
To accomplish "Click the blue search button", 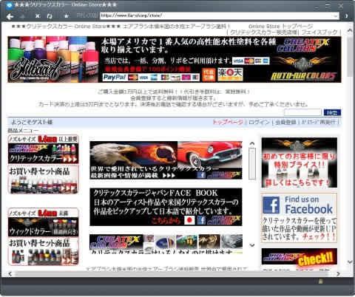I will 332,112.
